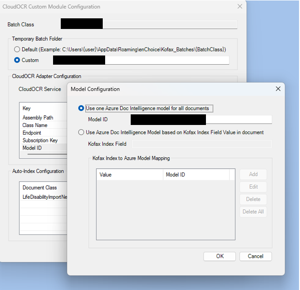The height and width of the screenshot is (290, 300).
Task: Choose the Custom temporary batch folder option
Action: [x=17, y=60]
